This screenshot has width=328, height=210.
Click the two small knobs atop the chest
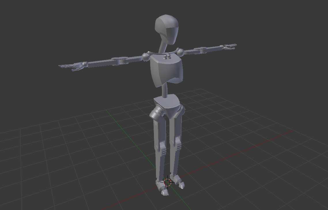(167, 57)
